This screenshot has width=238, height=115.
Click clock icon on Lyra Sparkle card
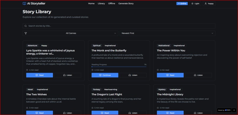click(27, 70)
